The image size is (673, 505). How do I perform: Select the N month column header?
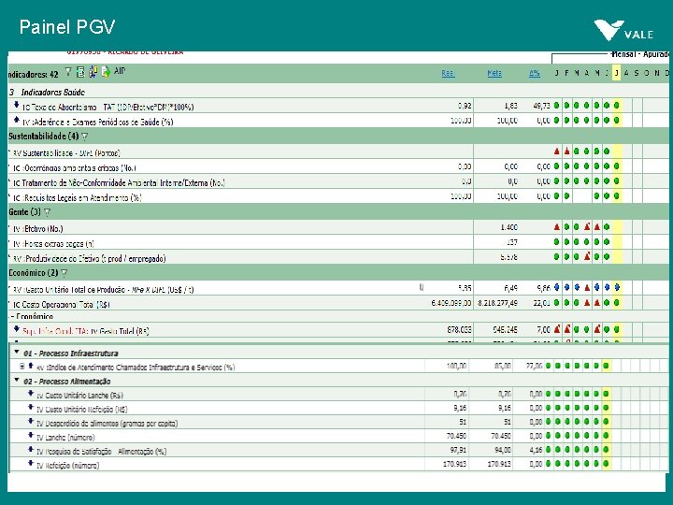pos(656,73)
